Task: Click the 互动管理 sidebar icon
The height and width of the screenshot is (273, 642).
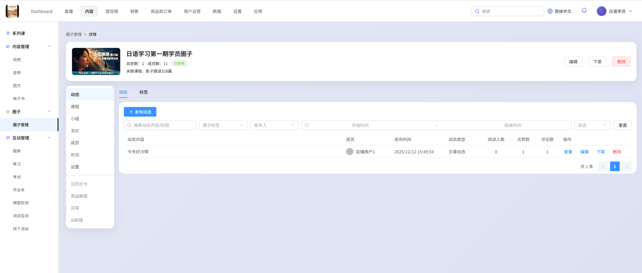Action: pyautogui.click(x=8, y=138)
